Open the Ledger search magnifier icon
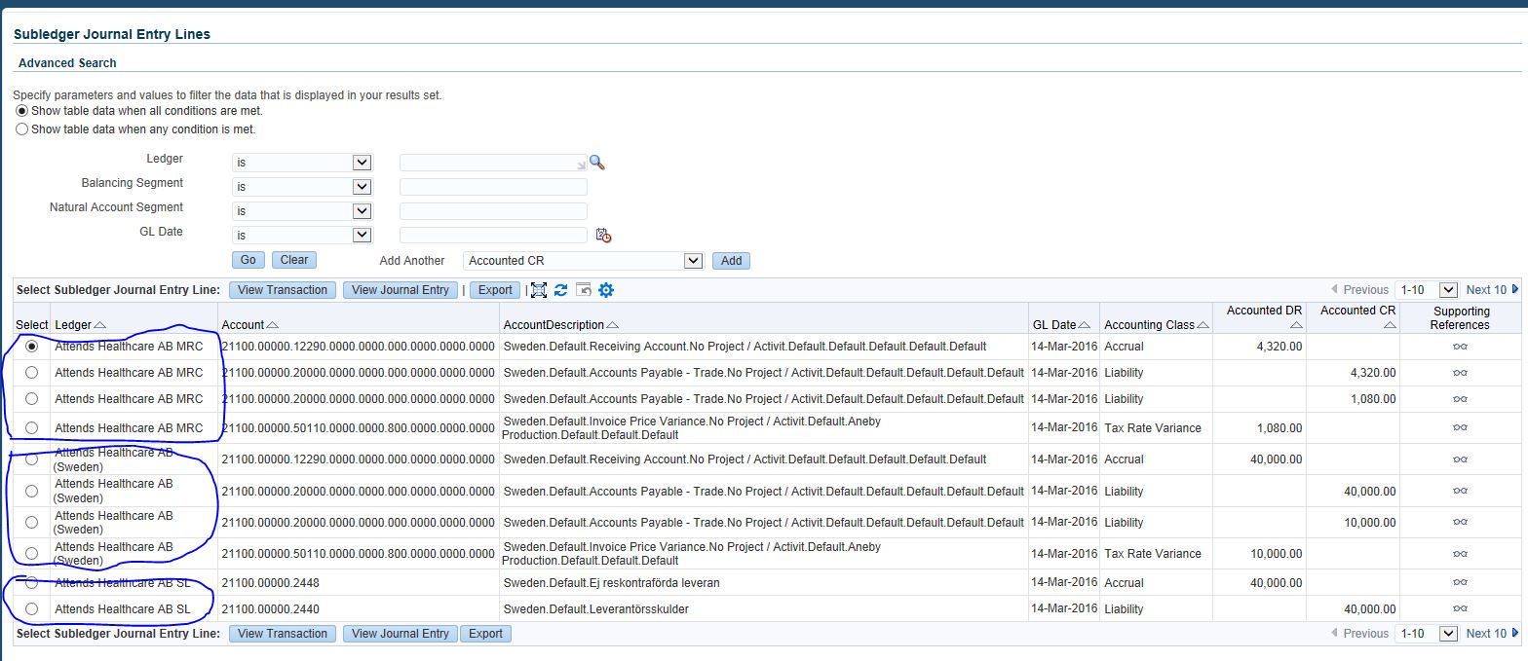 point(597,163)
